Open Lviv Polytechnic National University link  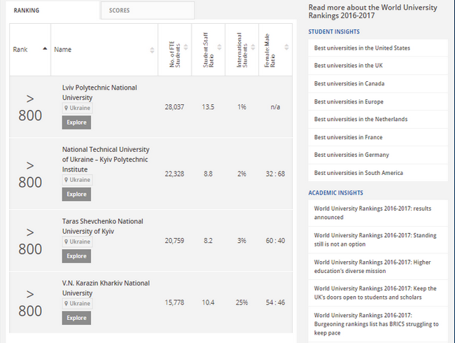(x=99, y=92)
